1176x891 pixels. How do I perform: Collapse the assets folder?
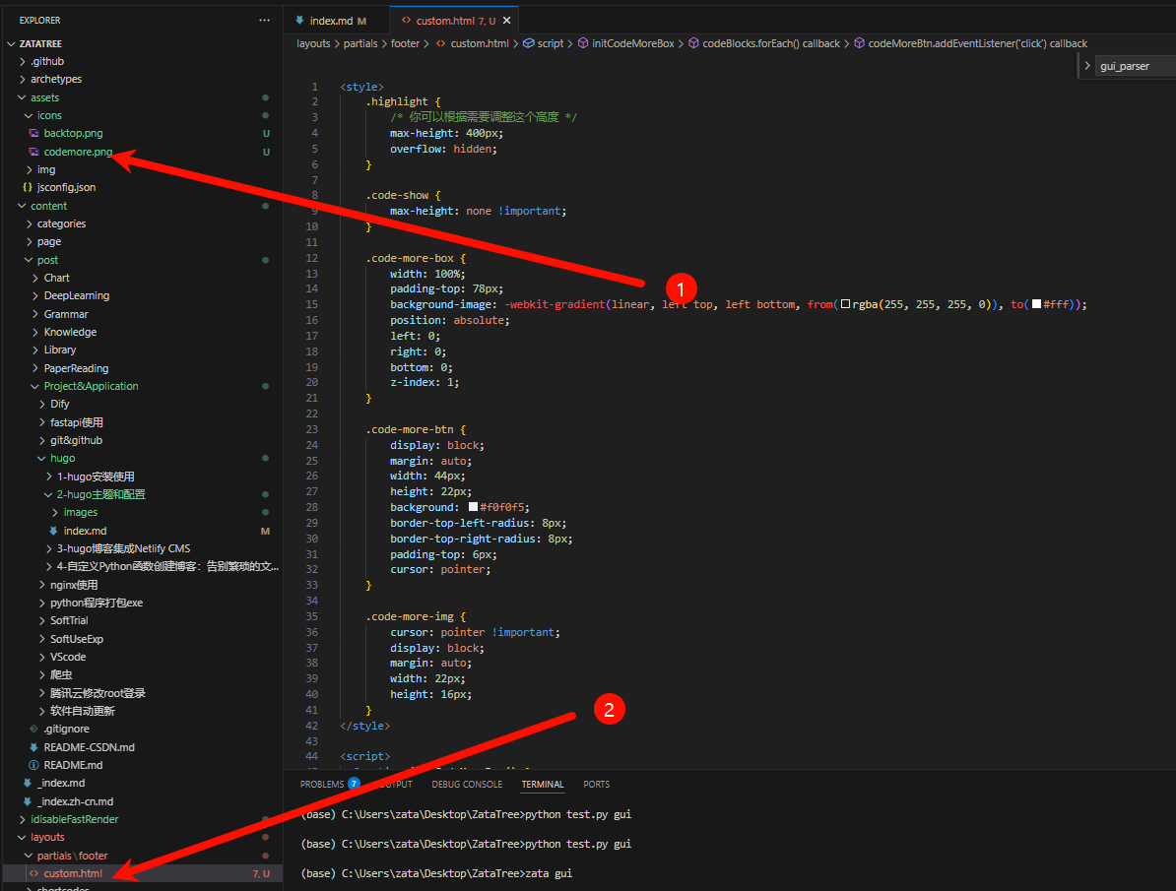(x=23, y=97)
